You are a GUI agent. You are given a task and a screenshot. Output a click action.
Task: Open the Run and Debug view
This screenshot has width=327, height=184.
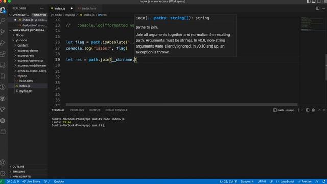click(x=3, y=43)
